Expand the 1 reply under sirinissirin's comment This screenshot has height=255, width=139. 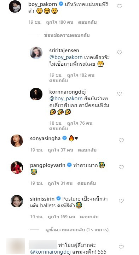77,230
